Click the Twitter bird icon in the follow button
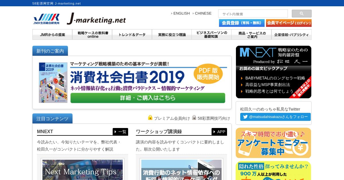 [x=245, y=117]
